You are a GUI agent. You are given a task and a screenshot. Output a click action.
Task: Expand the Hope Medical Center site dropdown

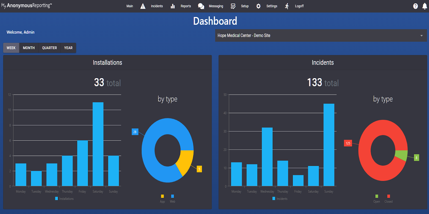click(321, 36)
